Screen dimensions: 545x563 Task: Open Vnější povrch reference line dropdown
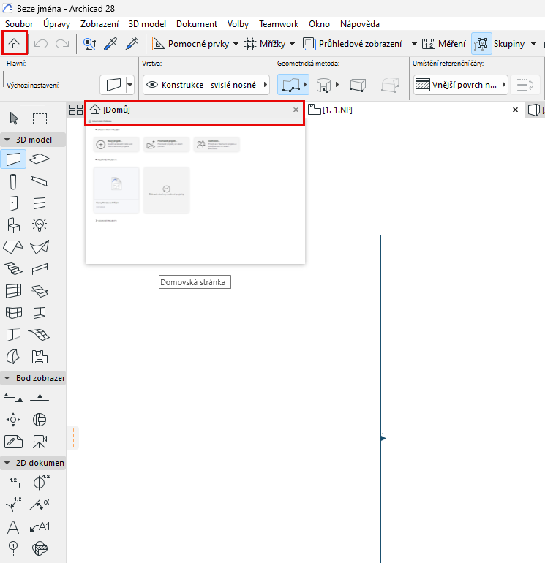tap(461, 85)
